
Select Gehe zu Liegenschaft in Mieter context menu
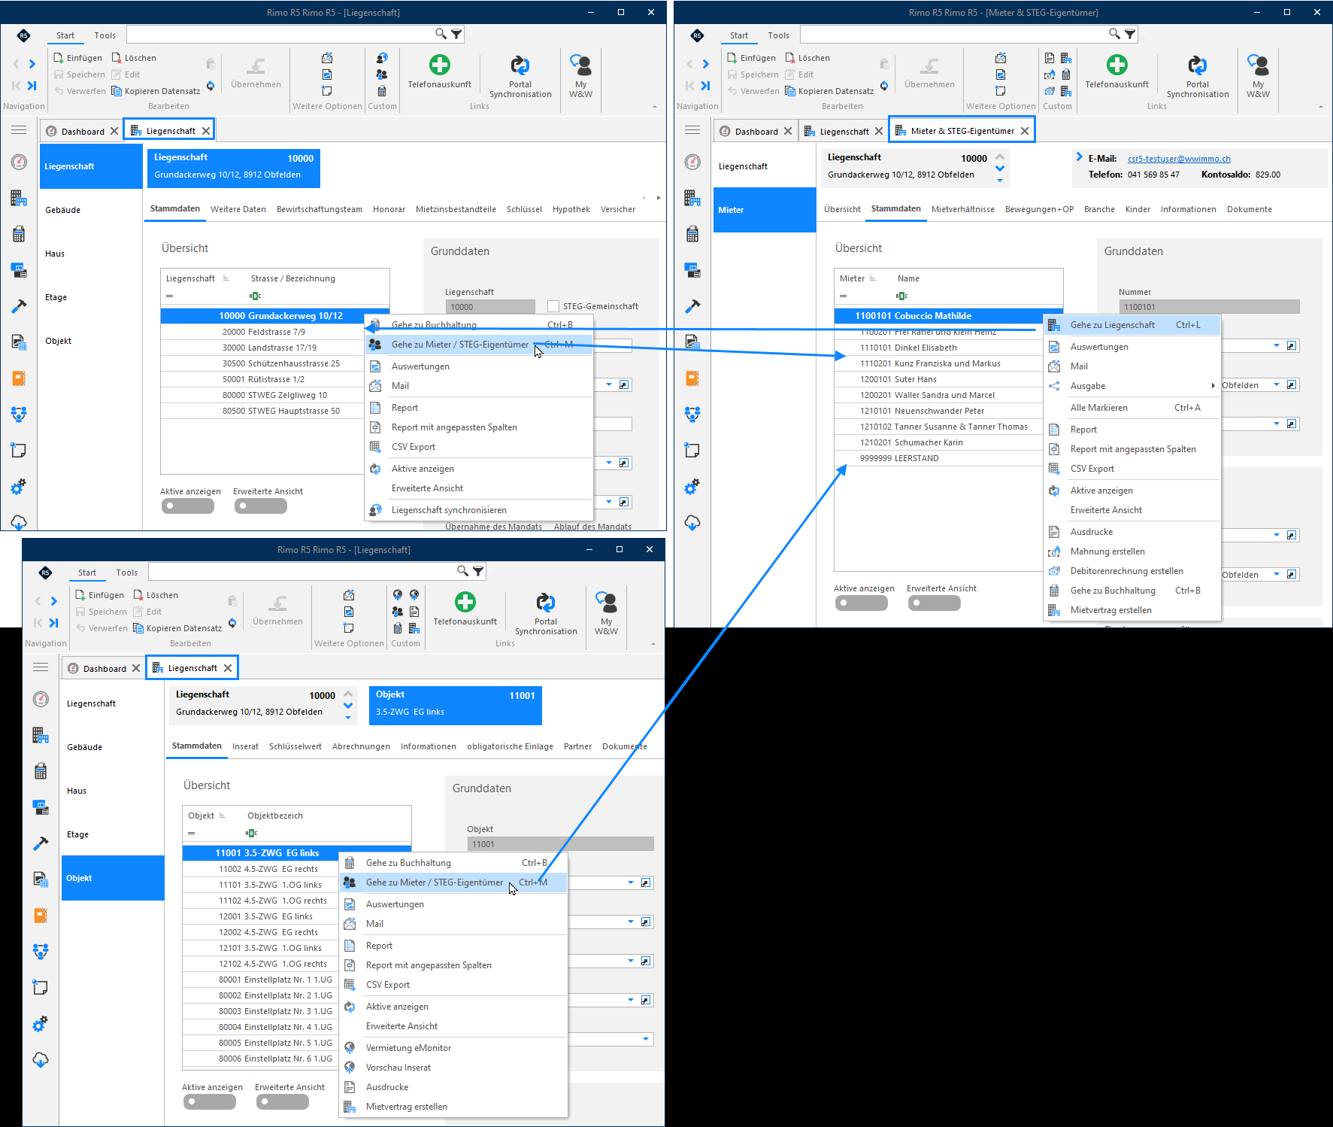point(1132,325)
